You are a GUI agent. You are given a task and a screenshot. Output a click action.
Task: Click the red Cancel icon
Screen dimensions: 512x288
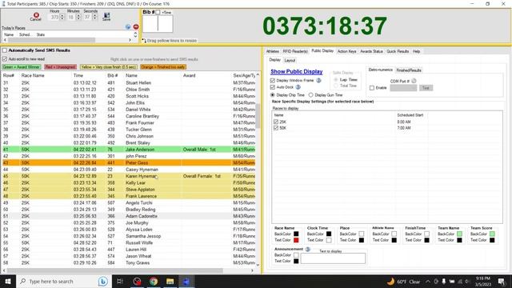pos(36,15)
